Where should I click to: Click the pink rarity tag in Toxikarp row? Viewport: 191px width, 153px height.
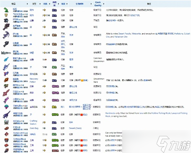click(56, 86)
